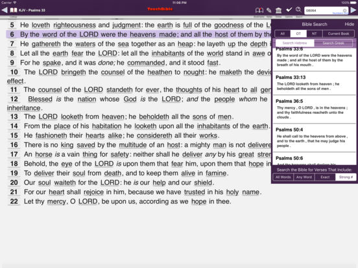
Task: Tap the word 'horse' in verse 17
Action: click(43, 154)
